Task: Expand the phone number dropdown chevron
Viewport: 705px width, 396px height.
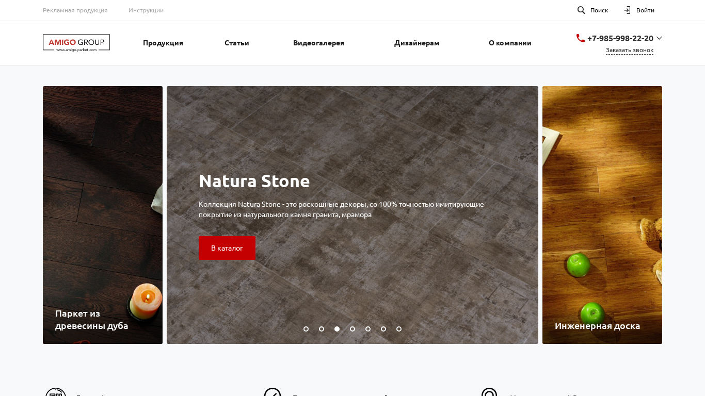Action: (659, 38)
